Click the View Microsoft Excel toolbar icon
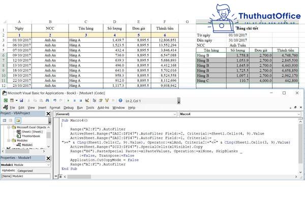 click(6, 100)
